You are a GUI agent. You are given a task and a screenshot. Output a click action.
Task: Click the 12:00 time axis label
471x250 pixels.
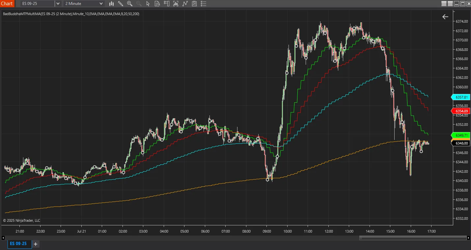tap(328, 231)
